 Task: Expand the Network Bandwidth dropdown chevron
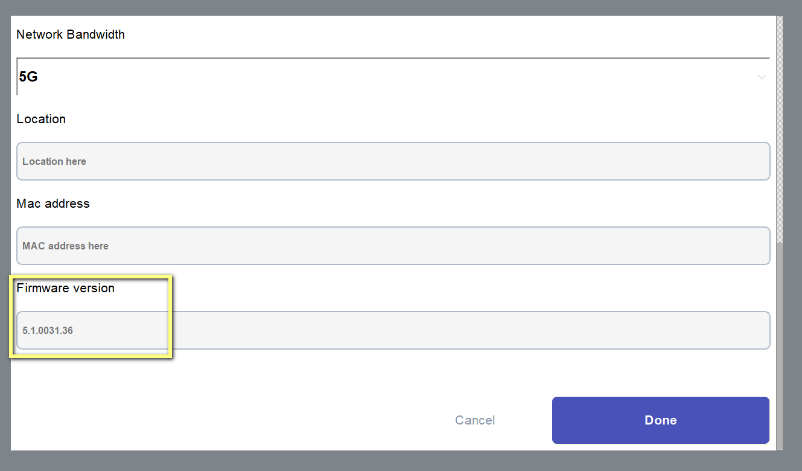click(x=762, y=77)
